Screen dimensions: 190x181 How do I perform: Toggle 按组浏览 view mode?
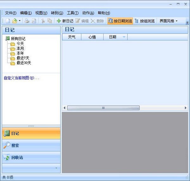pos(145,21)
